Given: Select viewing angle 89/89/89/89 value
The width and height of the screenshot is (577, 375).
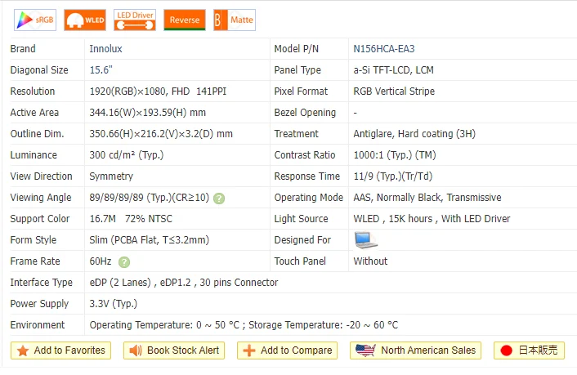Looking at the screenshot, I should [x=149, y=198].
